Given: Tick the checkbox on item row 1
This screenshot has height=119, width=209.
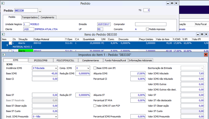Looking at the screenshot, I should click(10, 43).
